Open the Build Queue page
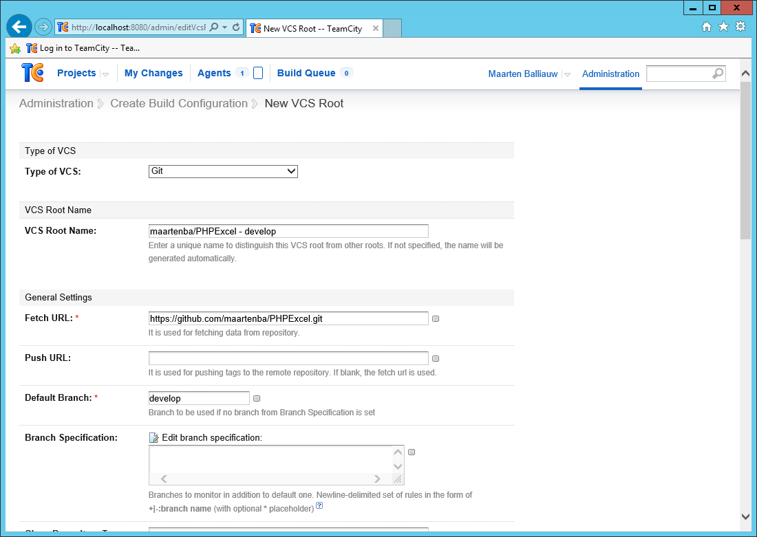Viewport: 757px width, 537px height. (x=305, y=73)
